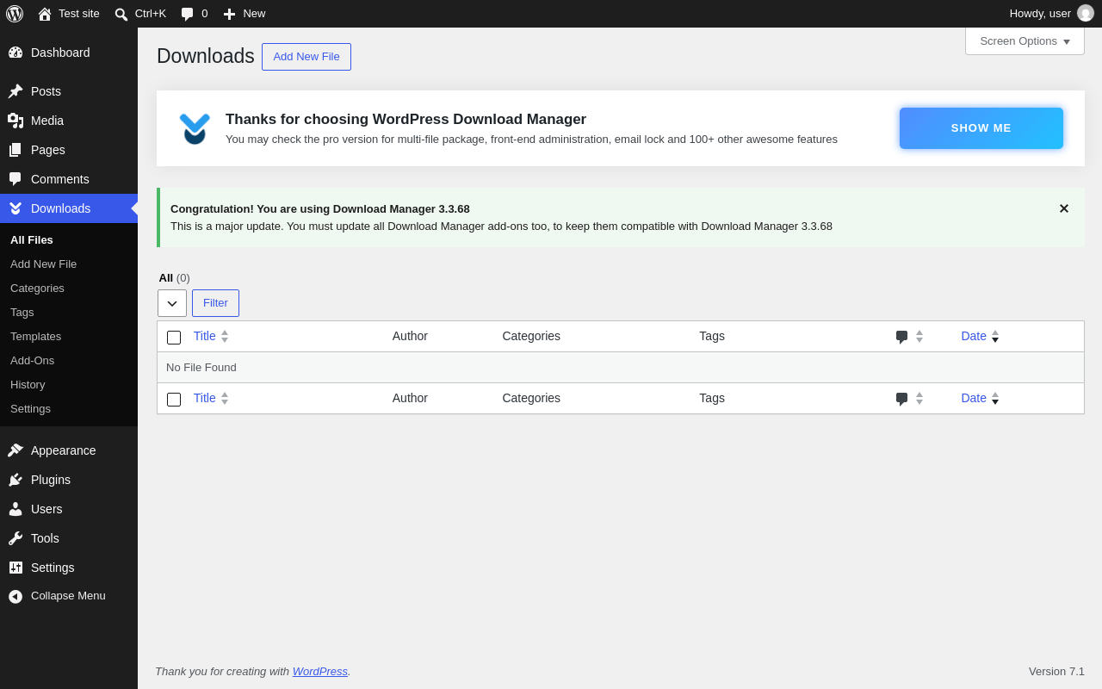Click Title sort arrows in table header
1102x689 pixels.
click(x=225, y=337)
